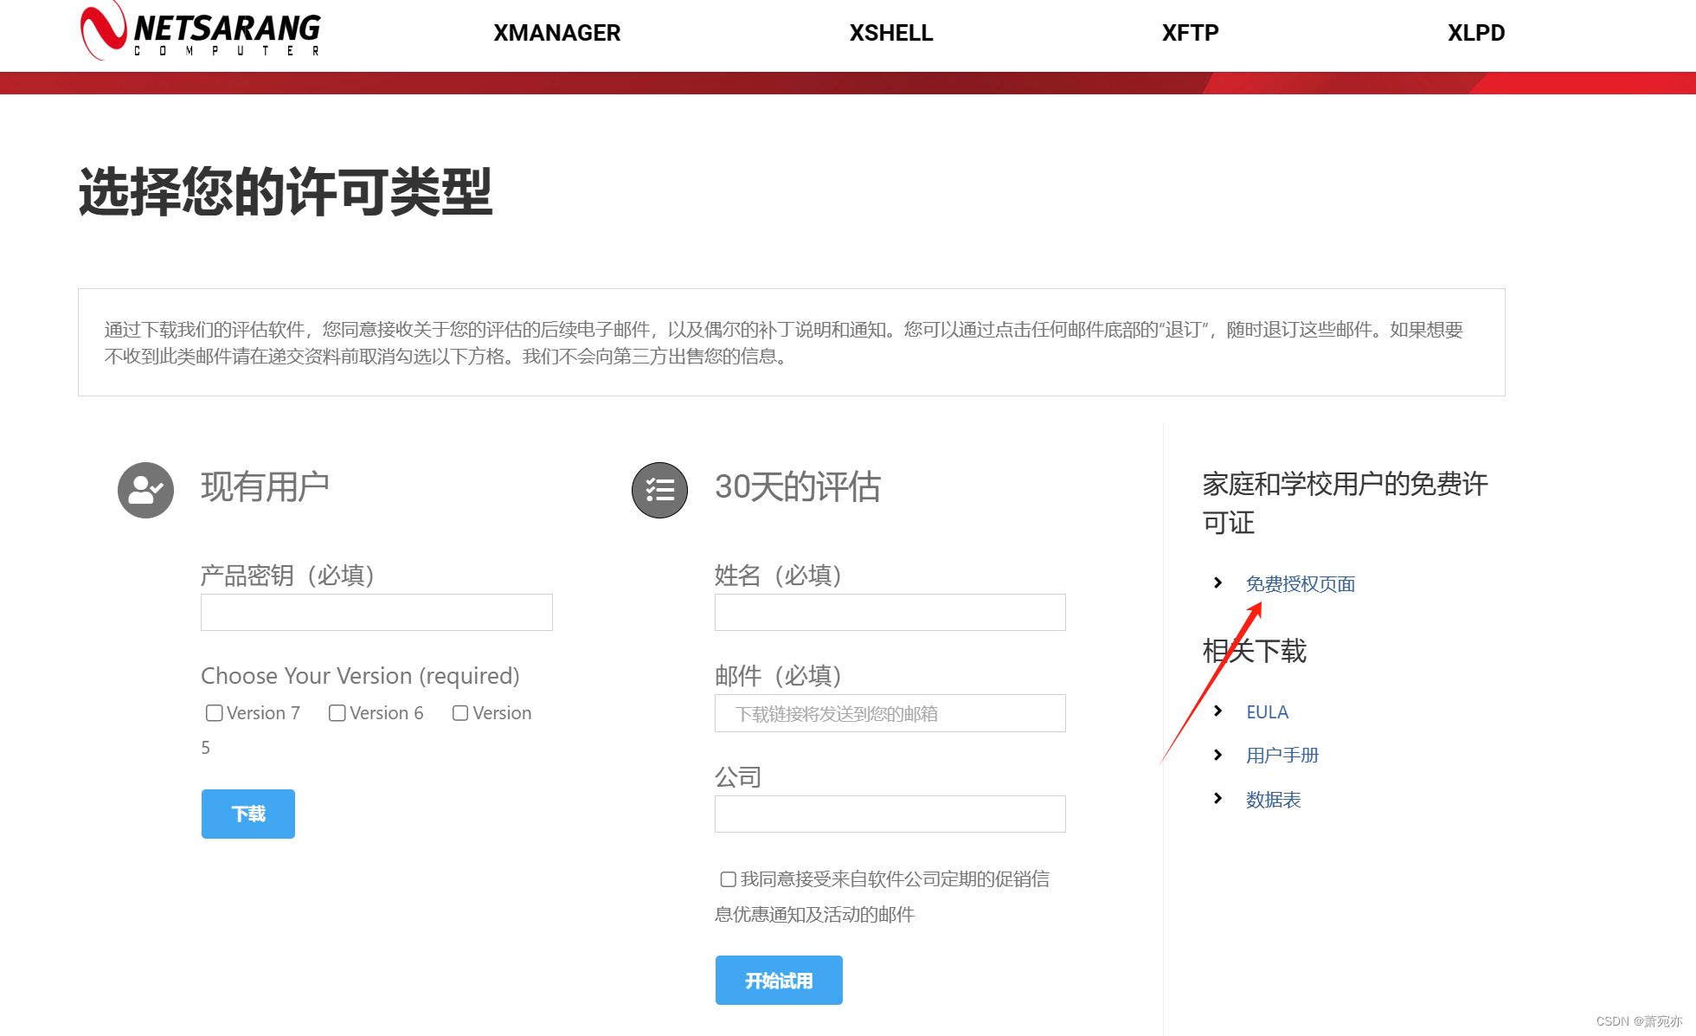This screenshot has width=1696, height=1036.
Task: Open the XMANAGER menu
Action: 556,33
